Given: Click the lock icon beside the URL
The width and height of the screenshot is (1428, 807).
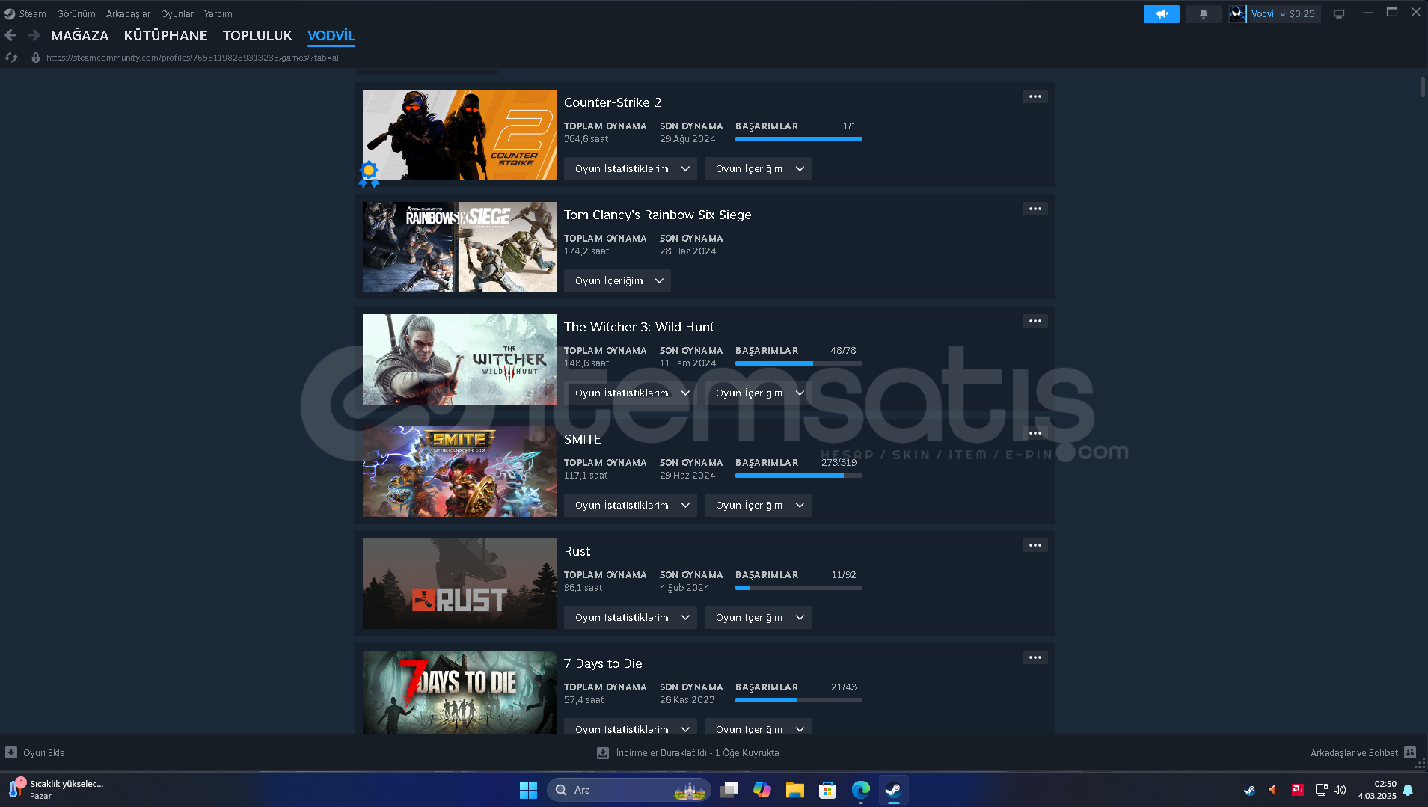Looking at the screenshot, I should coord(35,58).
